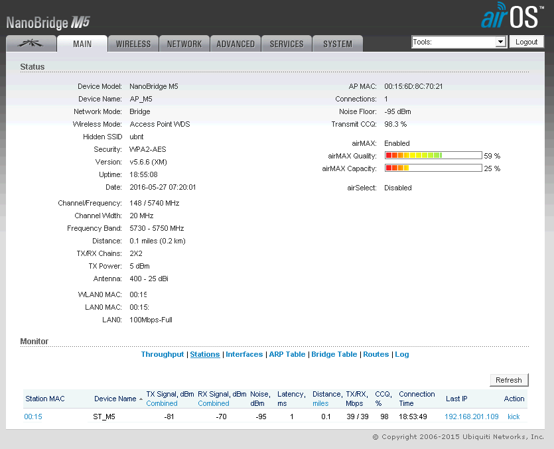The width and height of the screenshot is (554, 449).
Task: Open the Stations monitor link
Action: (x=205, y=354)
